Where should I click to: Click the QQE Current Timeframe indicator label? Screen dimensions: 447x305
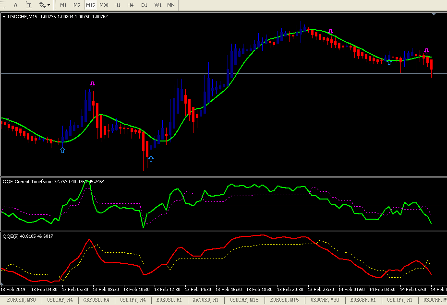tap(54, 181)
